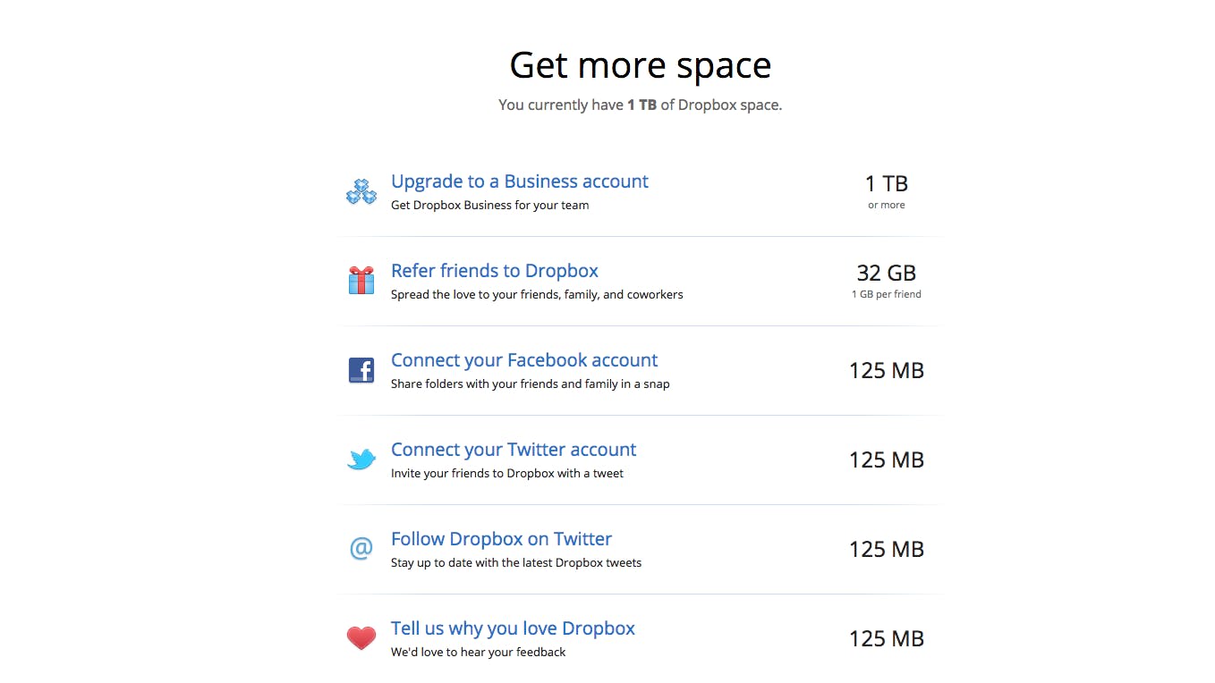Click Connect your Facebook account
The image size is (1215, 683).
point(524,360)
